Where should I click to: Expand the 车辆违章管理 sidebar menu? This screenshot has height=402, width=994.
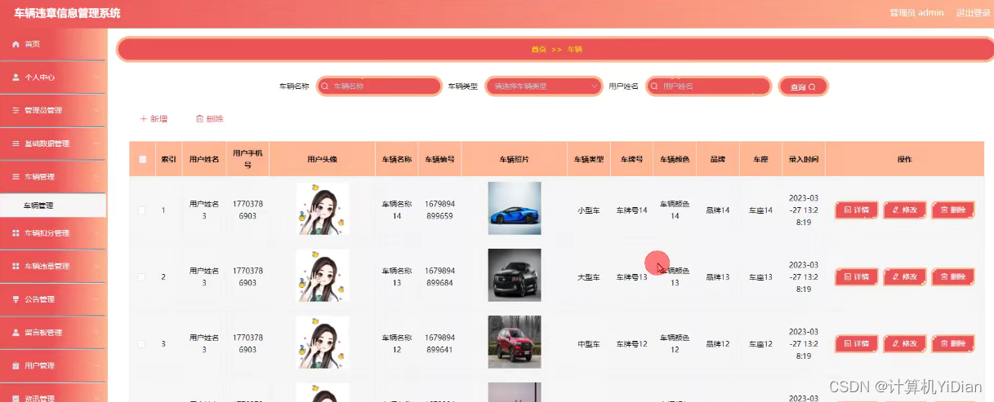[53, 266]
